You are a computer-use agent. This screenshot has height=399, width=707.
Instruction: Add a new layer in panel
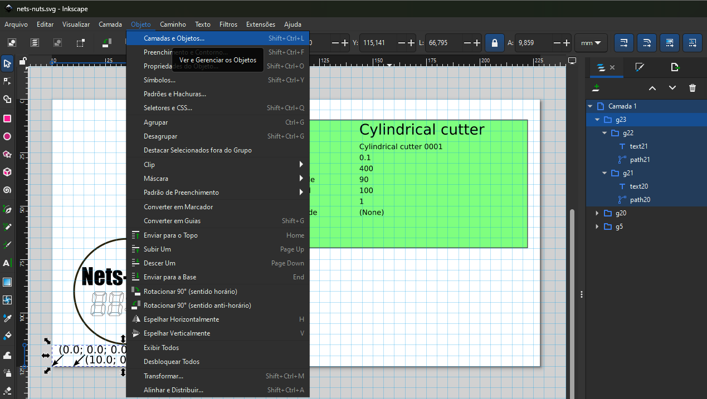(x=596, y=88)
